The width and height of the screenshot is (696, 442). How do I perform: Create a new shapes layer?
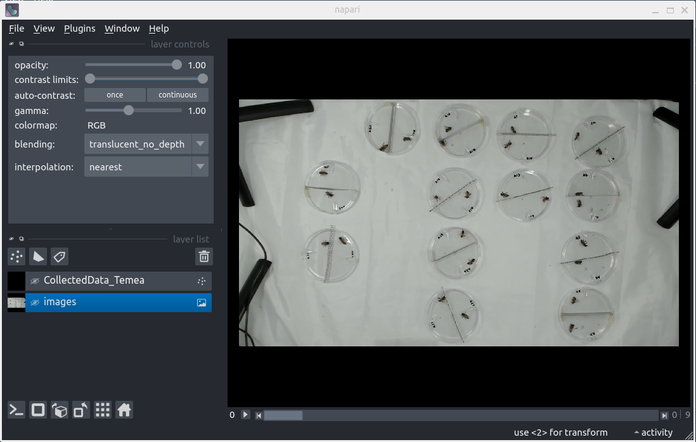tap(38, 256)
